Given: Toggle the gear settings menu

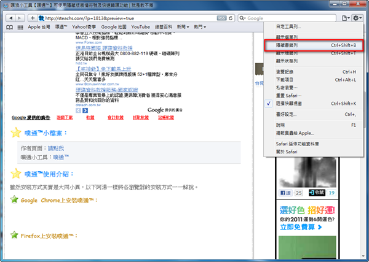Looking at the screenshot, I should tap(357, 18).
